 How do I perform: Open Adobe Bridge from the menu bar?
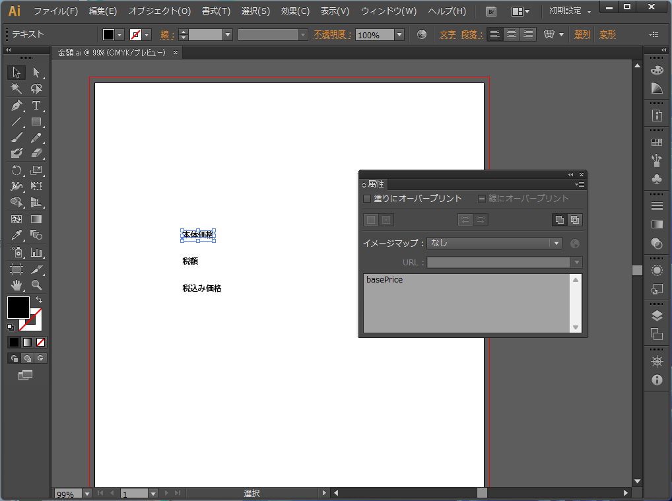(490, 11)
